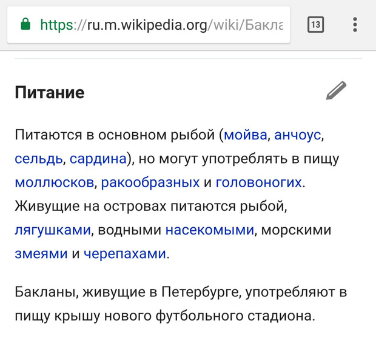Screen dimensions: 376x343
Task: Tap the word Бакланы starting the last paragraph
Action: click(45, 293)
